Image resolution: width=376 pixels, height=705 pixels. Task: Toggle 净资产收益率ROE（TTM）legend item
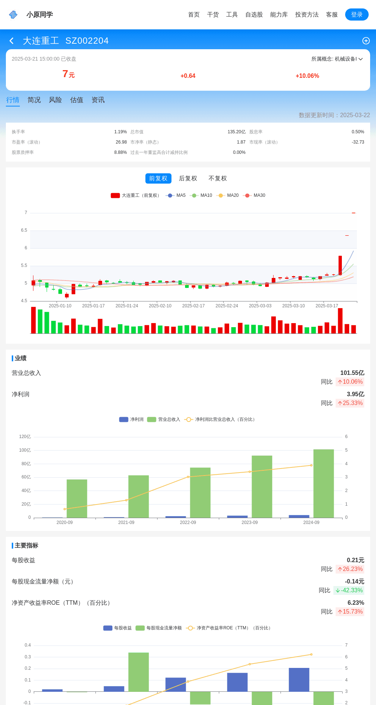coord(229,628)
